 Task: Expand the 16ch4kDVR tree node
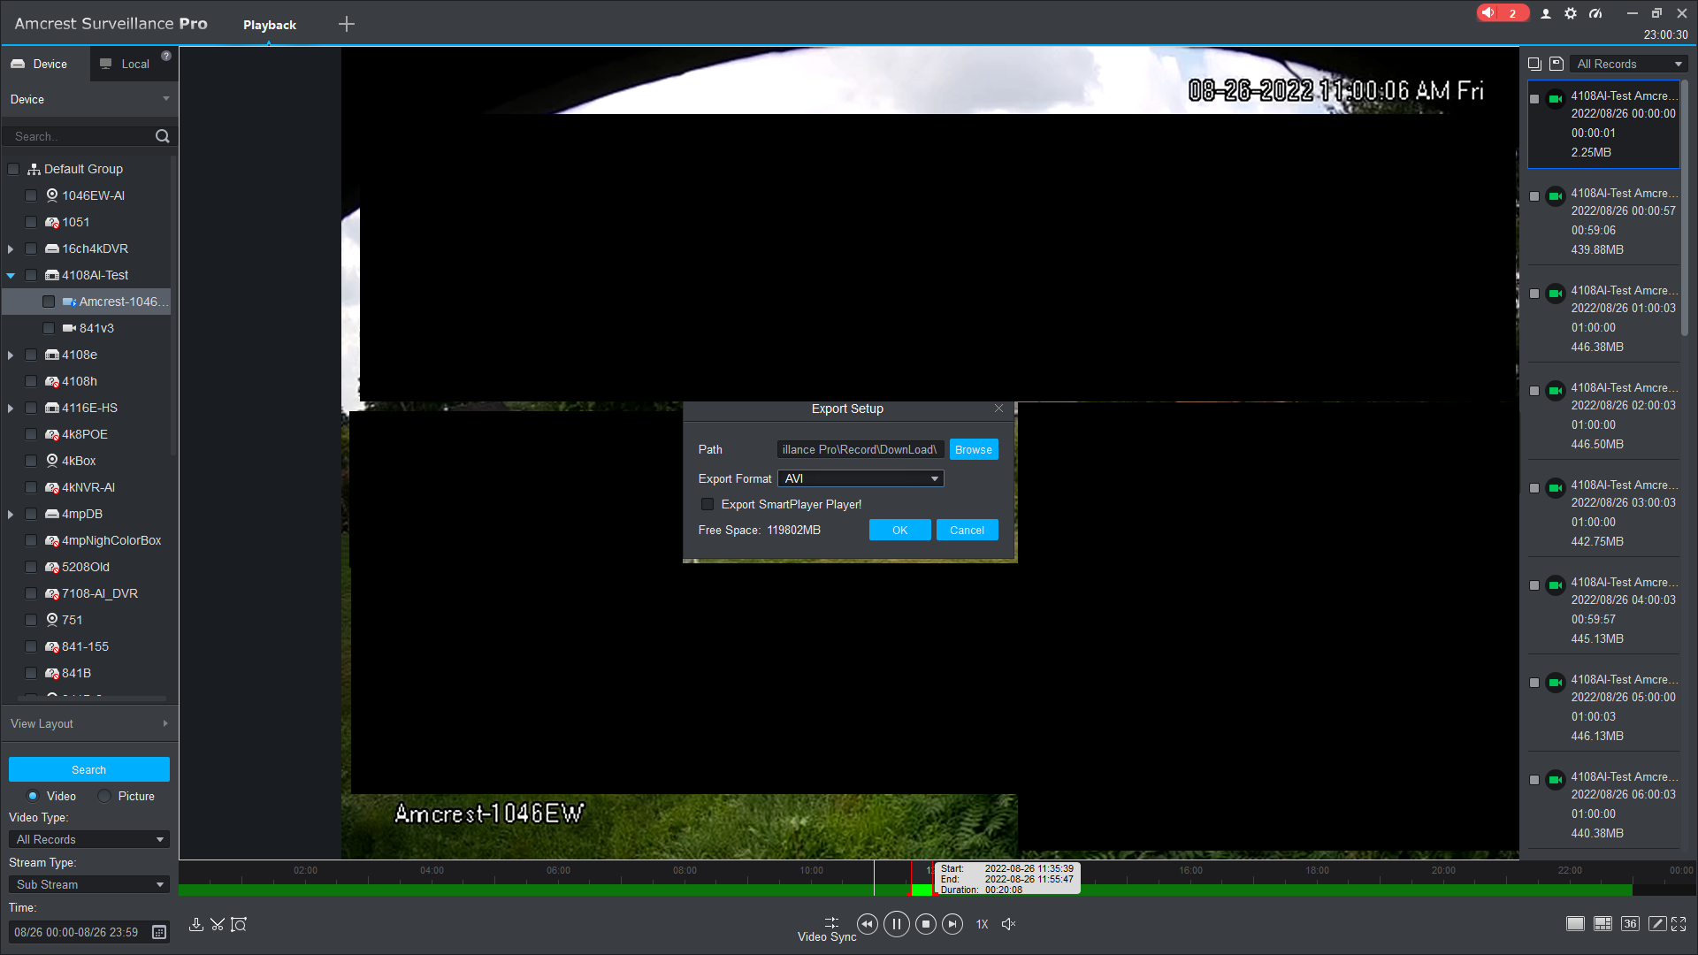point(11,249)
